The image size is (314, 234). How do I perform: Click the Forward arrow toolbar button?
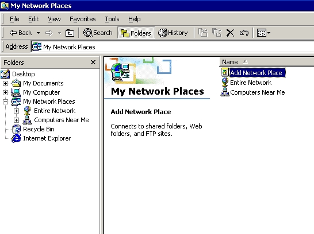point(49,33)
